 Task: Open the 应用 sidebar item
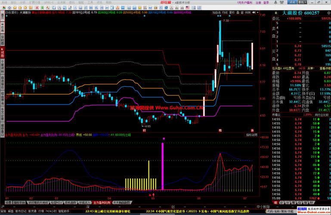pos(2,28)
